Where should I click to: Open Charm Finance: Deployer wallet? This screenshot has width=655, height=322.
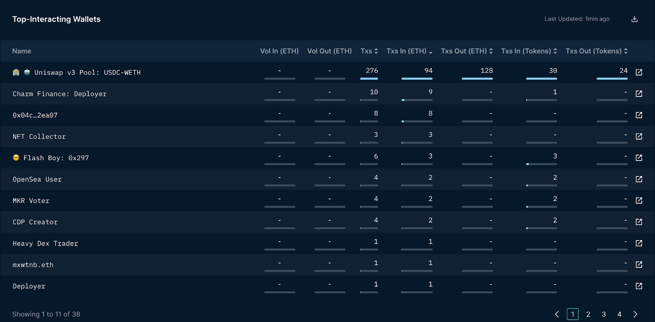(x=59, y=94)
